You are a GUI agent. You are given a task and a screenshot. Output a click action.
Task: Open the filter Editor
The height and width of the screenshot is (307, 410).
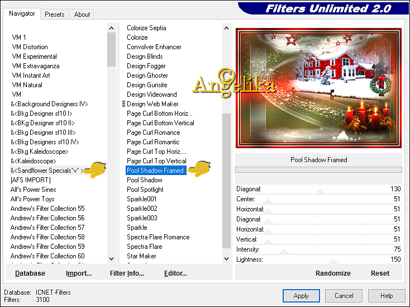[x=175, y=273]
